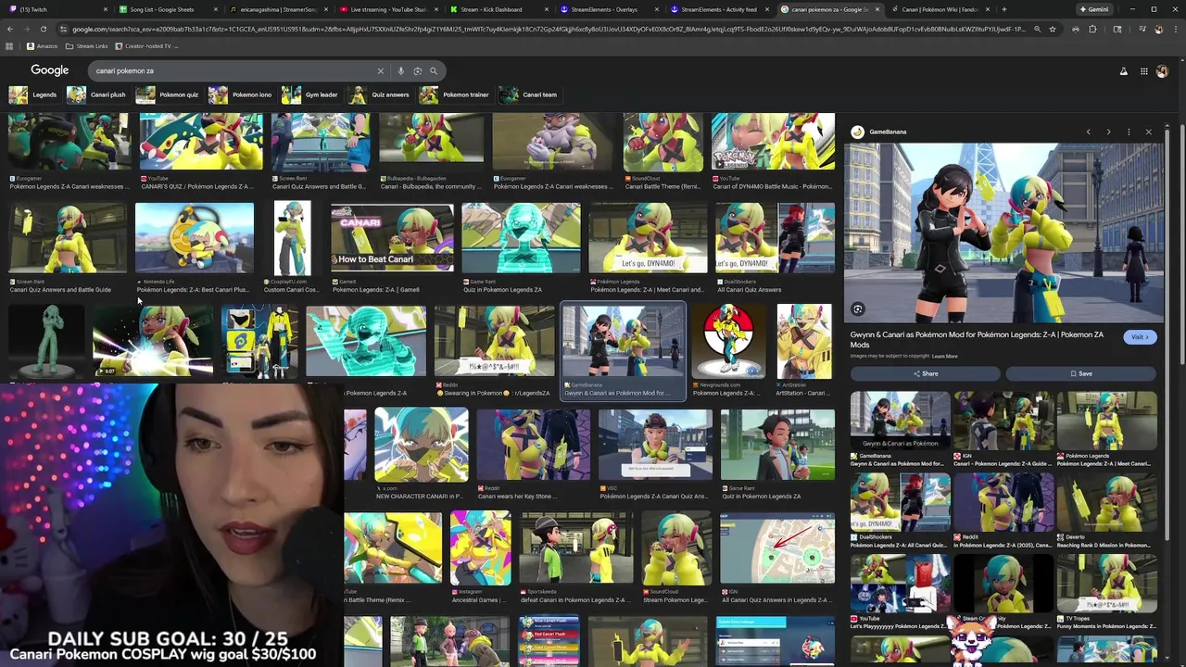Click inside the Google search field
This screenshot has width=1186, height=667.
pos(232,70)
